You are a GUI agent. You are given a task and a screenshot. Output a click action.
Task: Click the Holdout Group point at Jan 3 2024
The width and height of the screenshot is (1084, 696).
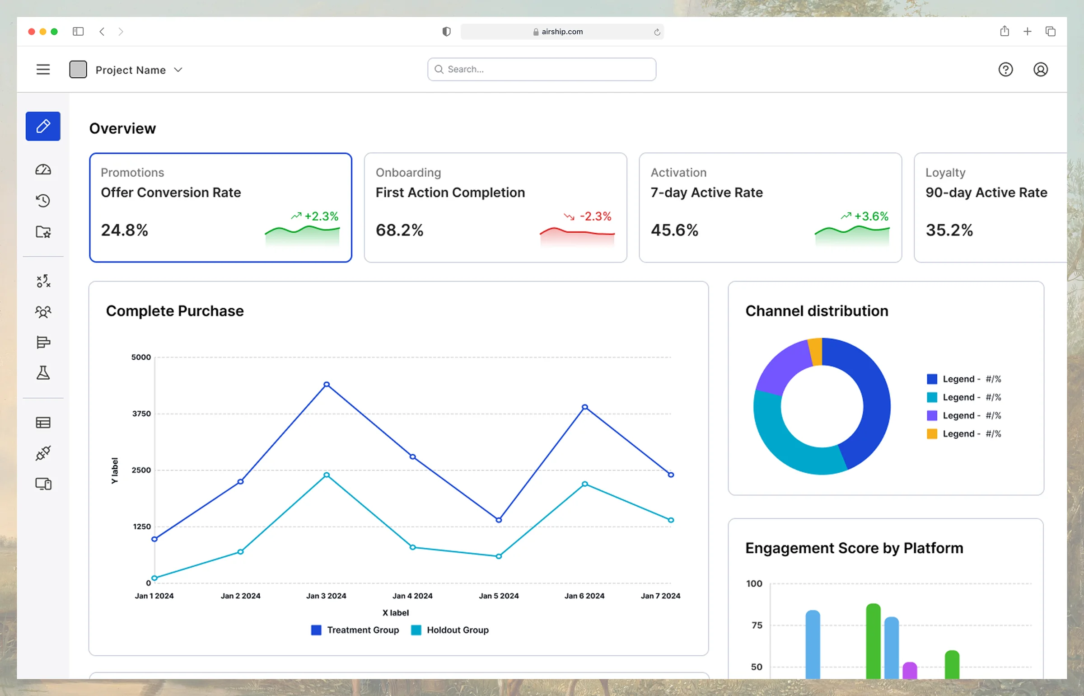point(327,475)
